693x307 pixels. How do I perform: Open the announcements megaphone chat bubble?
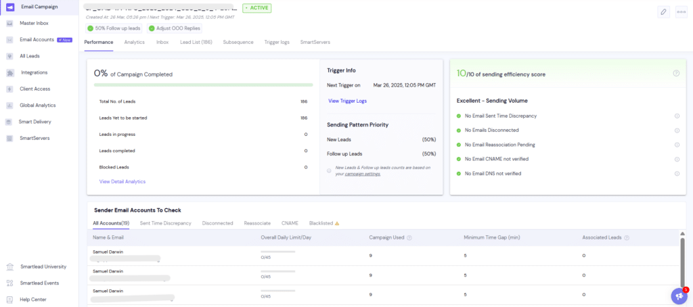[678, 296]
